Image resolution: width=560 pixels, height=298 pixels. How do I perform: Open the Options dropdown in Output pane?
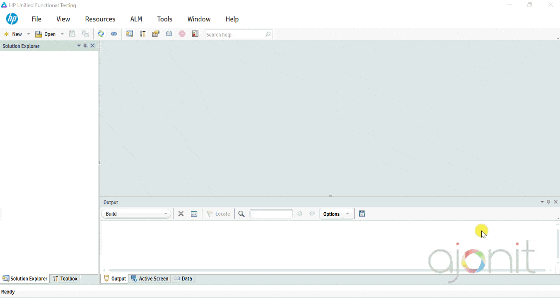click(336, 214)
